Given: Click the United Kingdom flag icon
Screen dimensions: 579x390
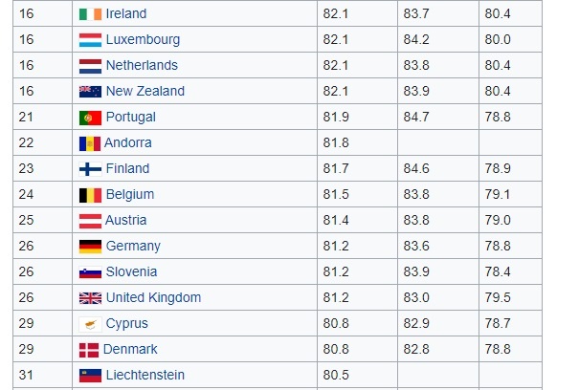Looking at the screenshot, I should point(90,298).
